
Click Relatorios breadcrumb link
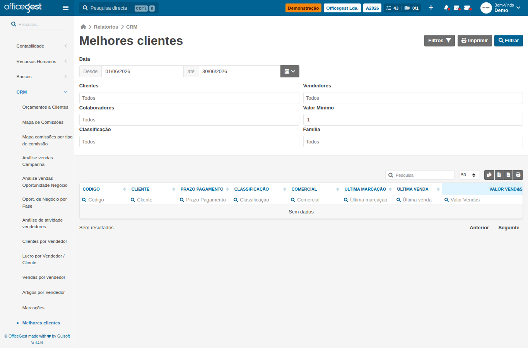click(x=106, y=27)
